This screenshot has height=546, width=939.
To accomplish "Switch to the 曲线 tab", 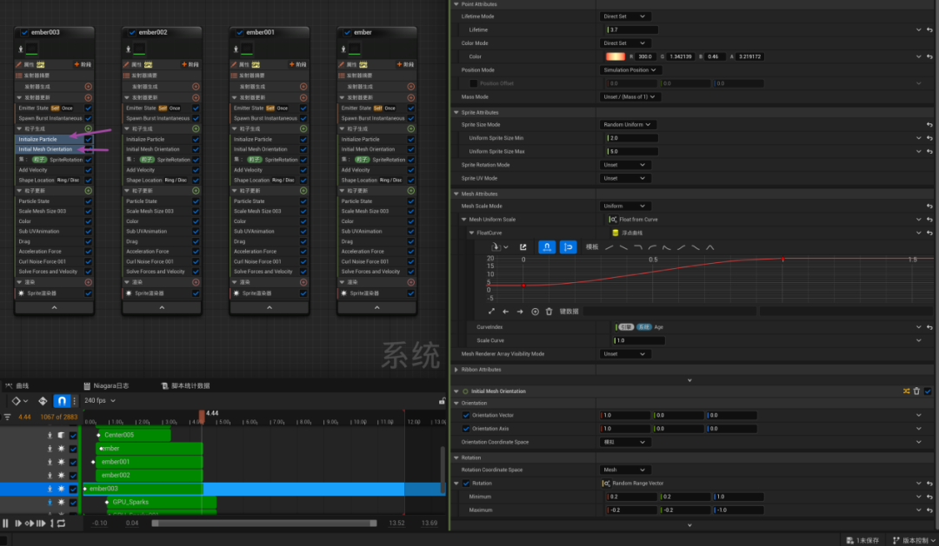I will pyautogui.click(x=17, y=385).
